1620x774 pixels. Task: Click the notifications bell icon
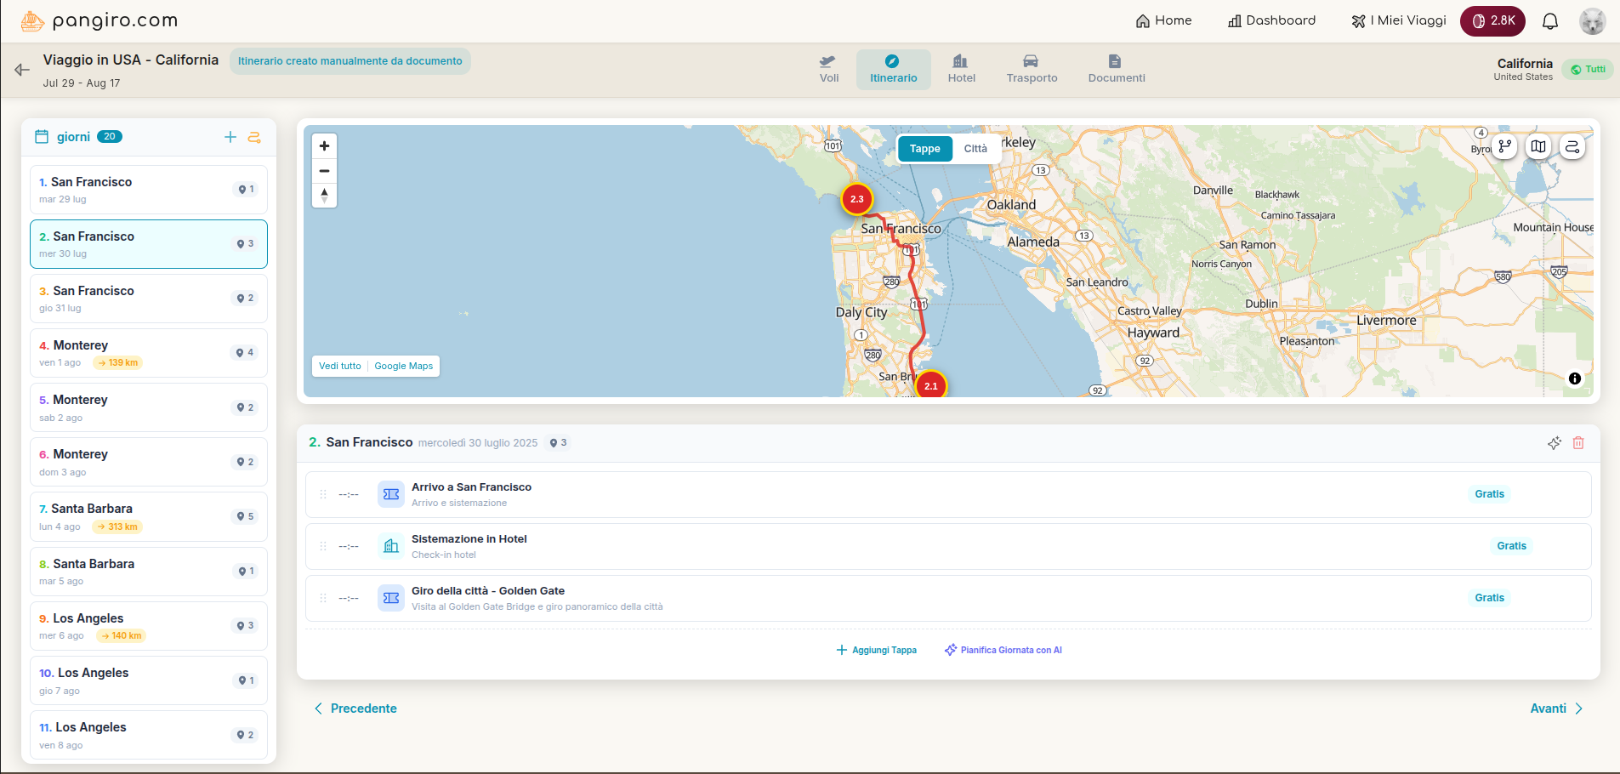click(1549, 21)
